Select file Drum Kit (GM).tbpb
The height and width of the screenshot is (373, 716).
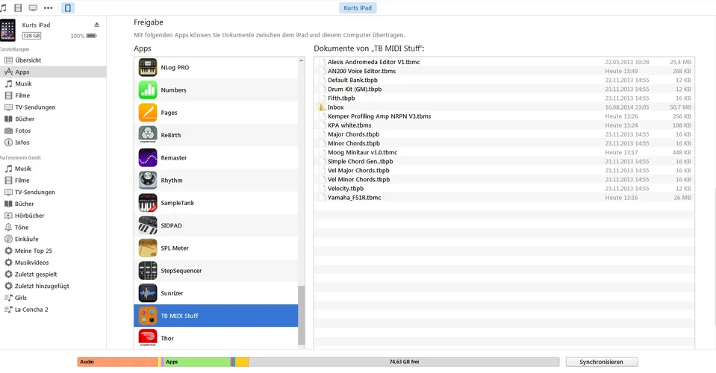tap(504, 90)
